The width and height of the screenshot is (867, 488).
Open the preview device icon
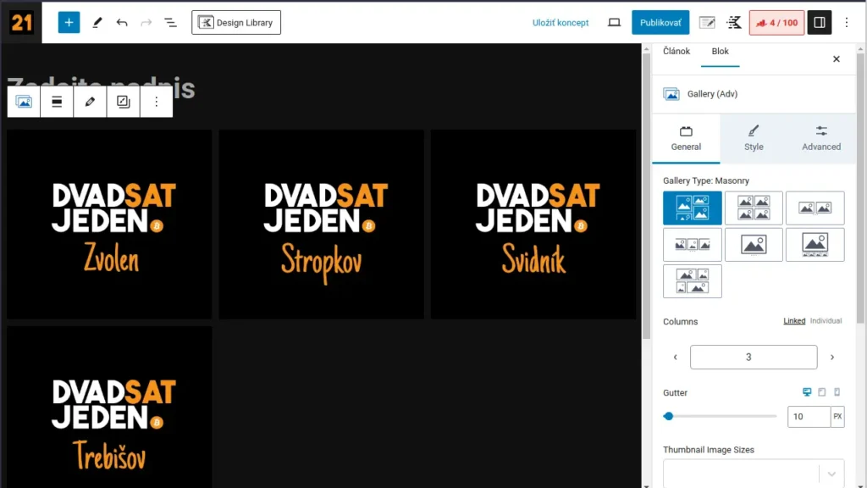[615, 23]
